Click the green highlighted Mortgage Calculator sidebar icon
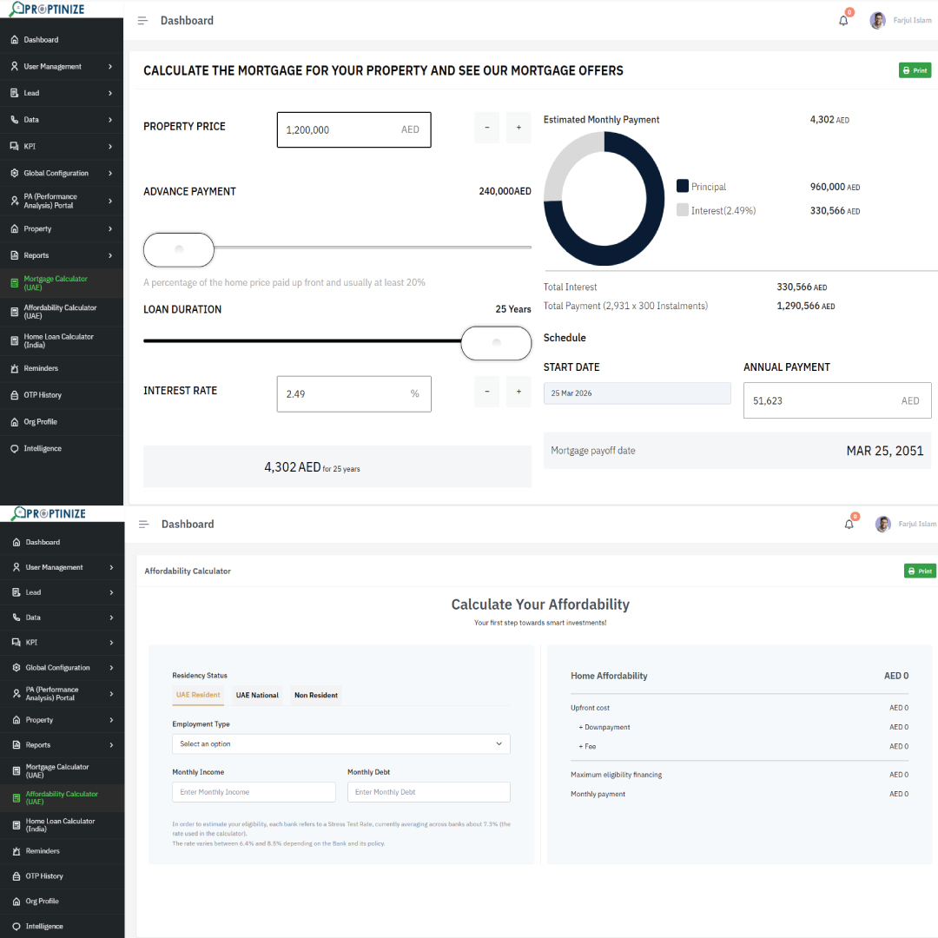The image size is (938, 938). click(x=15, y=283)
